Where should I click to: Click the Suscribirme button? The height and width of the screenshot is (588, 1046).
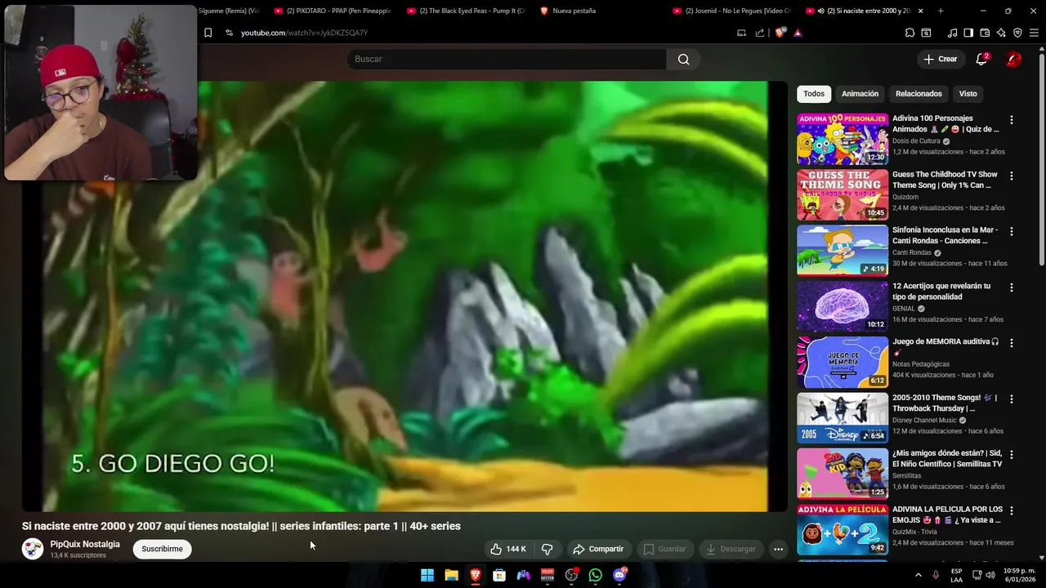[x=162, y=549]
